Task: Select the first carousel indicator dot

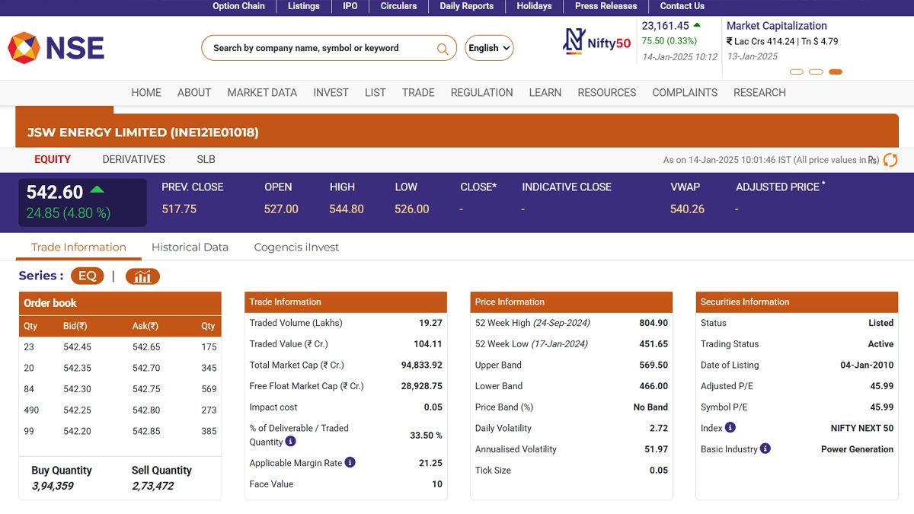Action: click(797, 72)
